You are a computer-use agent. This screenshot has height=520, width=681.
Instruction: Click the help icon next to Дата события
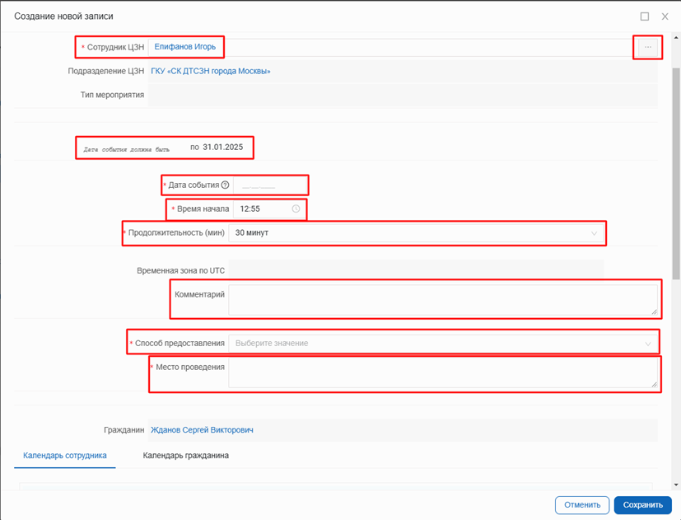click(x=225, y=185)
